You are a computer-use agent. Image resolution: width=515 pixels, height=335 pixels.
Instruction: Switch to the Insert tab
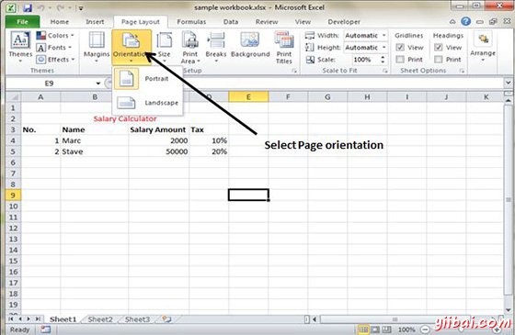[x=95, y=22]
